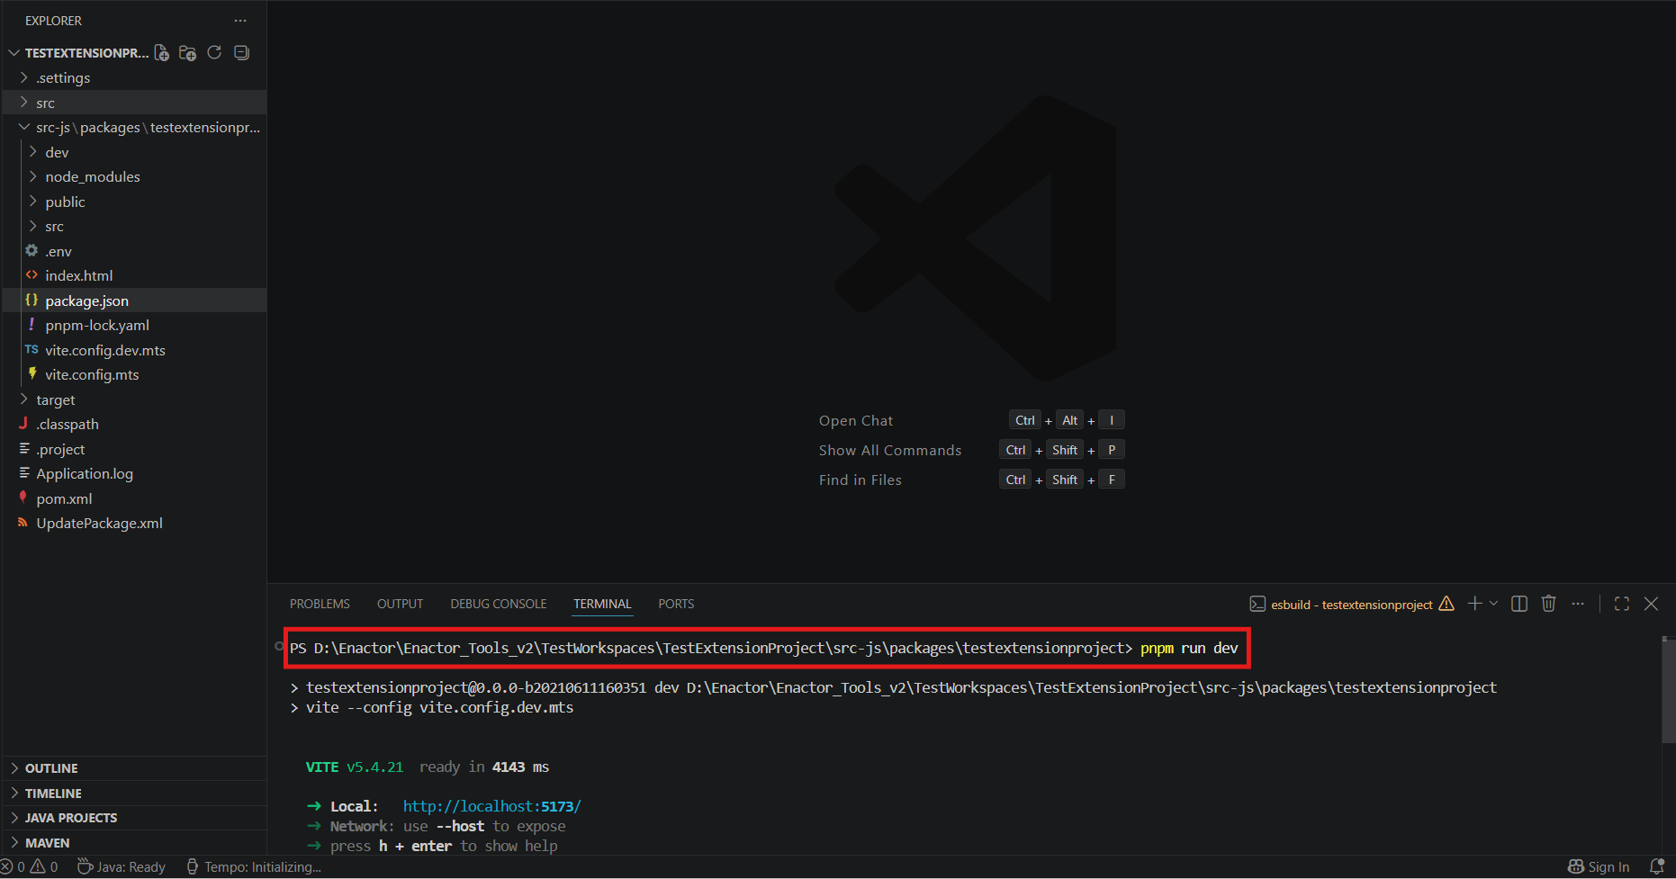The image size is (1676, 879).
Task: Click the plus icon to add a new terminal
Action: [x=1474, y=604]
